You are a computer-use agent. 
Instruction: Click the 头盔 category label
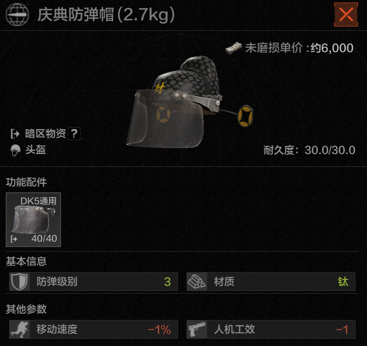tap(35, 150)
